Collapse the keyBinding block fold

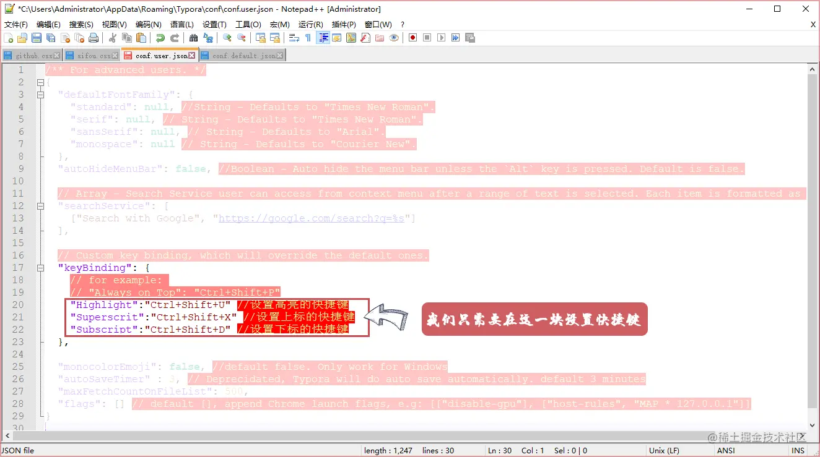click(40, 267)
